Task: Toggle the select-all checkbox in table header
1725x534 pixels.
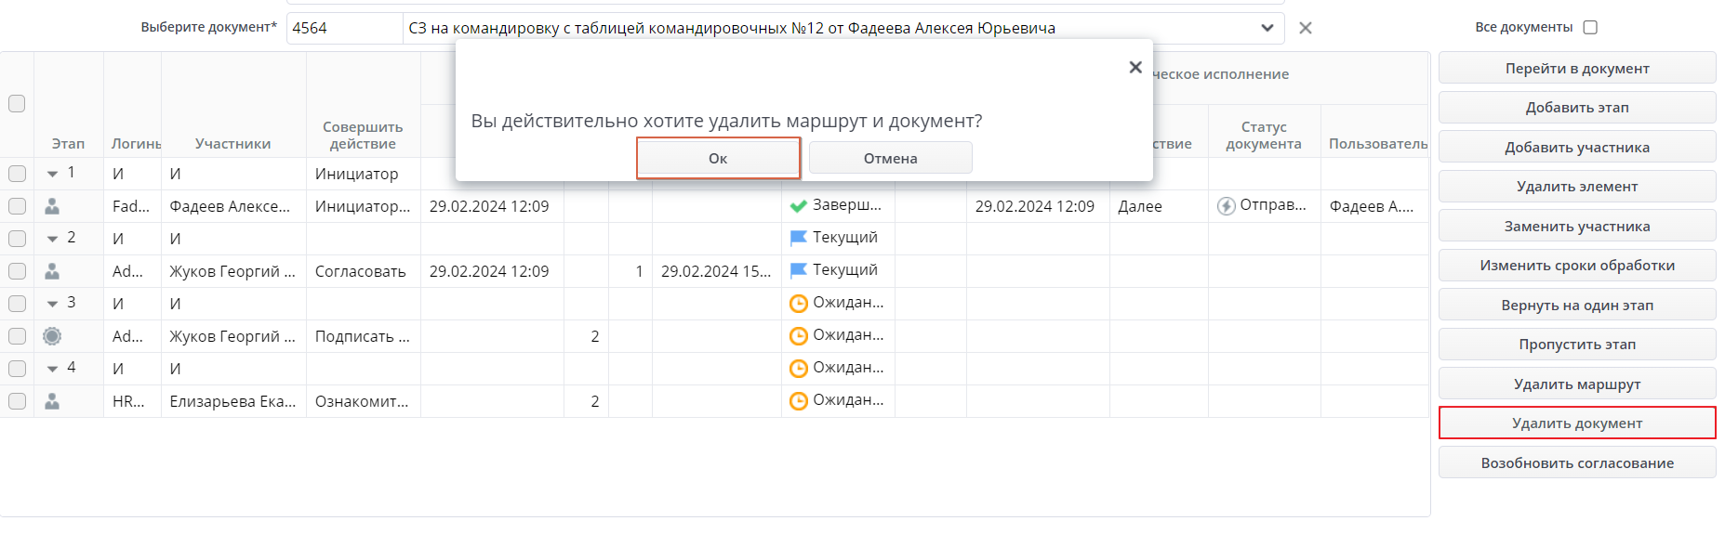Action: click(17, 103)
